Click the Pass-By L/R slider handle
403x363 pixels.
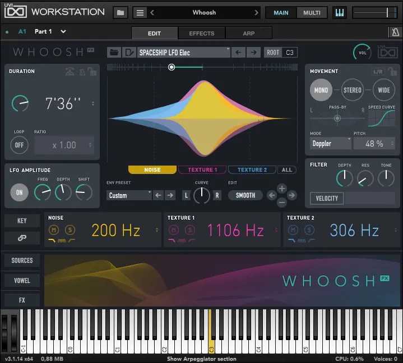(x=337, y=118)
